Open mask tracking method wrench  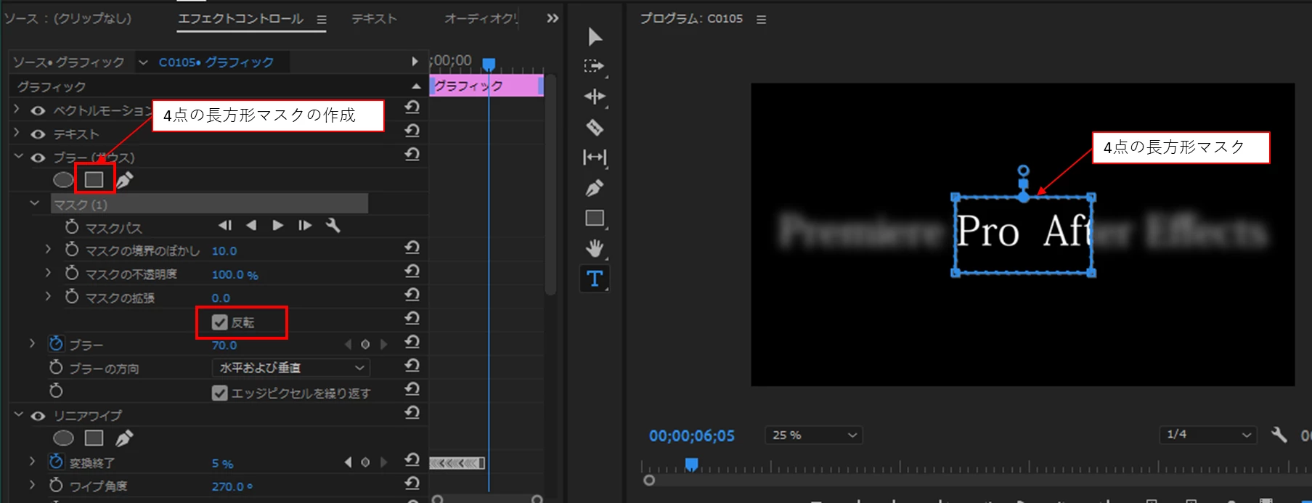[x=333, y=226]
